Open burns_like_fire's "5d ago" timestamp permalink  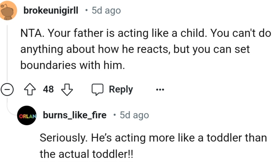point(134,115)
